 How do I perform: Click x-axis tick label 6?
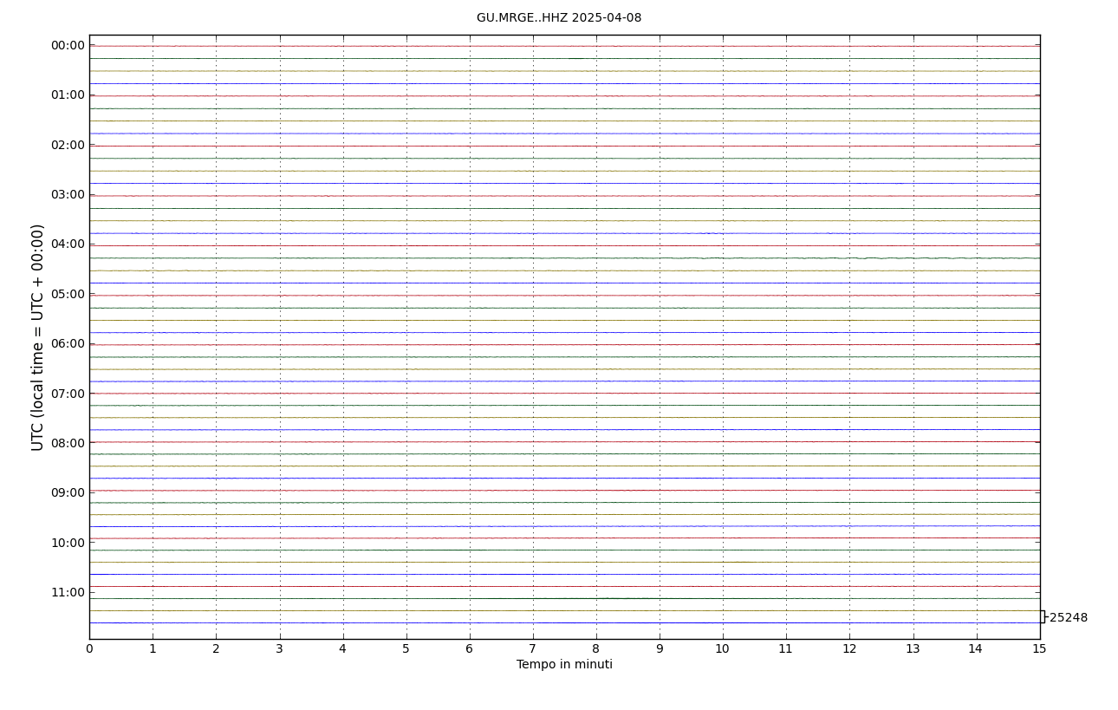tap(470, 649)
